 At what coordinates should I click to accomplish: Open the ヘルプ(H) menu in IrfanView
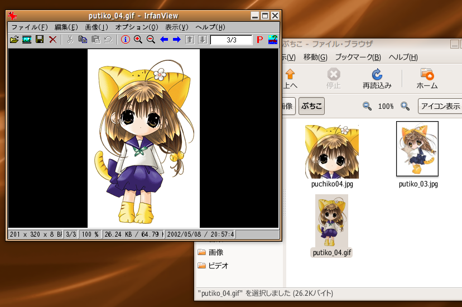pos(210,27)
